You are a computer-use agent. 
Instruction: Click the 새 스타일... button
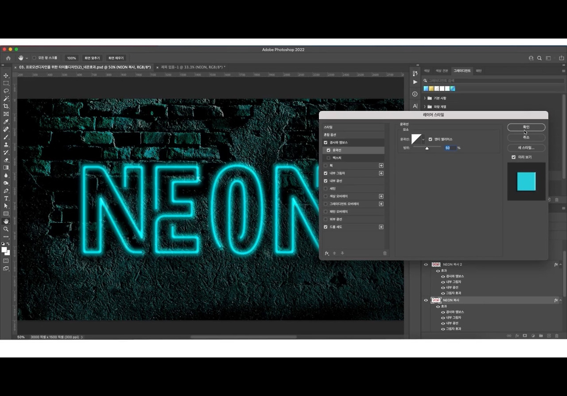526,148
